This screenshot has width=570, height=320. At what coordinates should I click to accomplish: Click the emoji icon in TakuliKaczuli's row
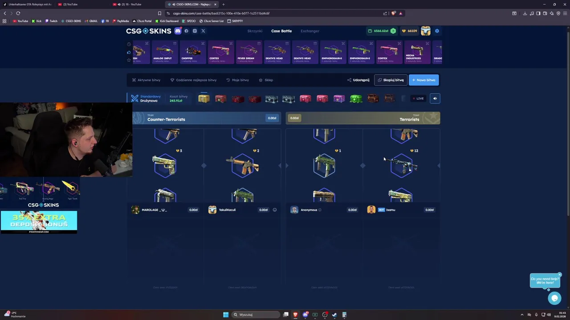[275, 210]
